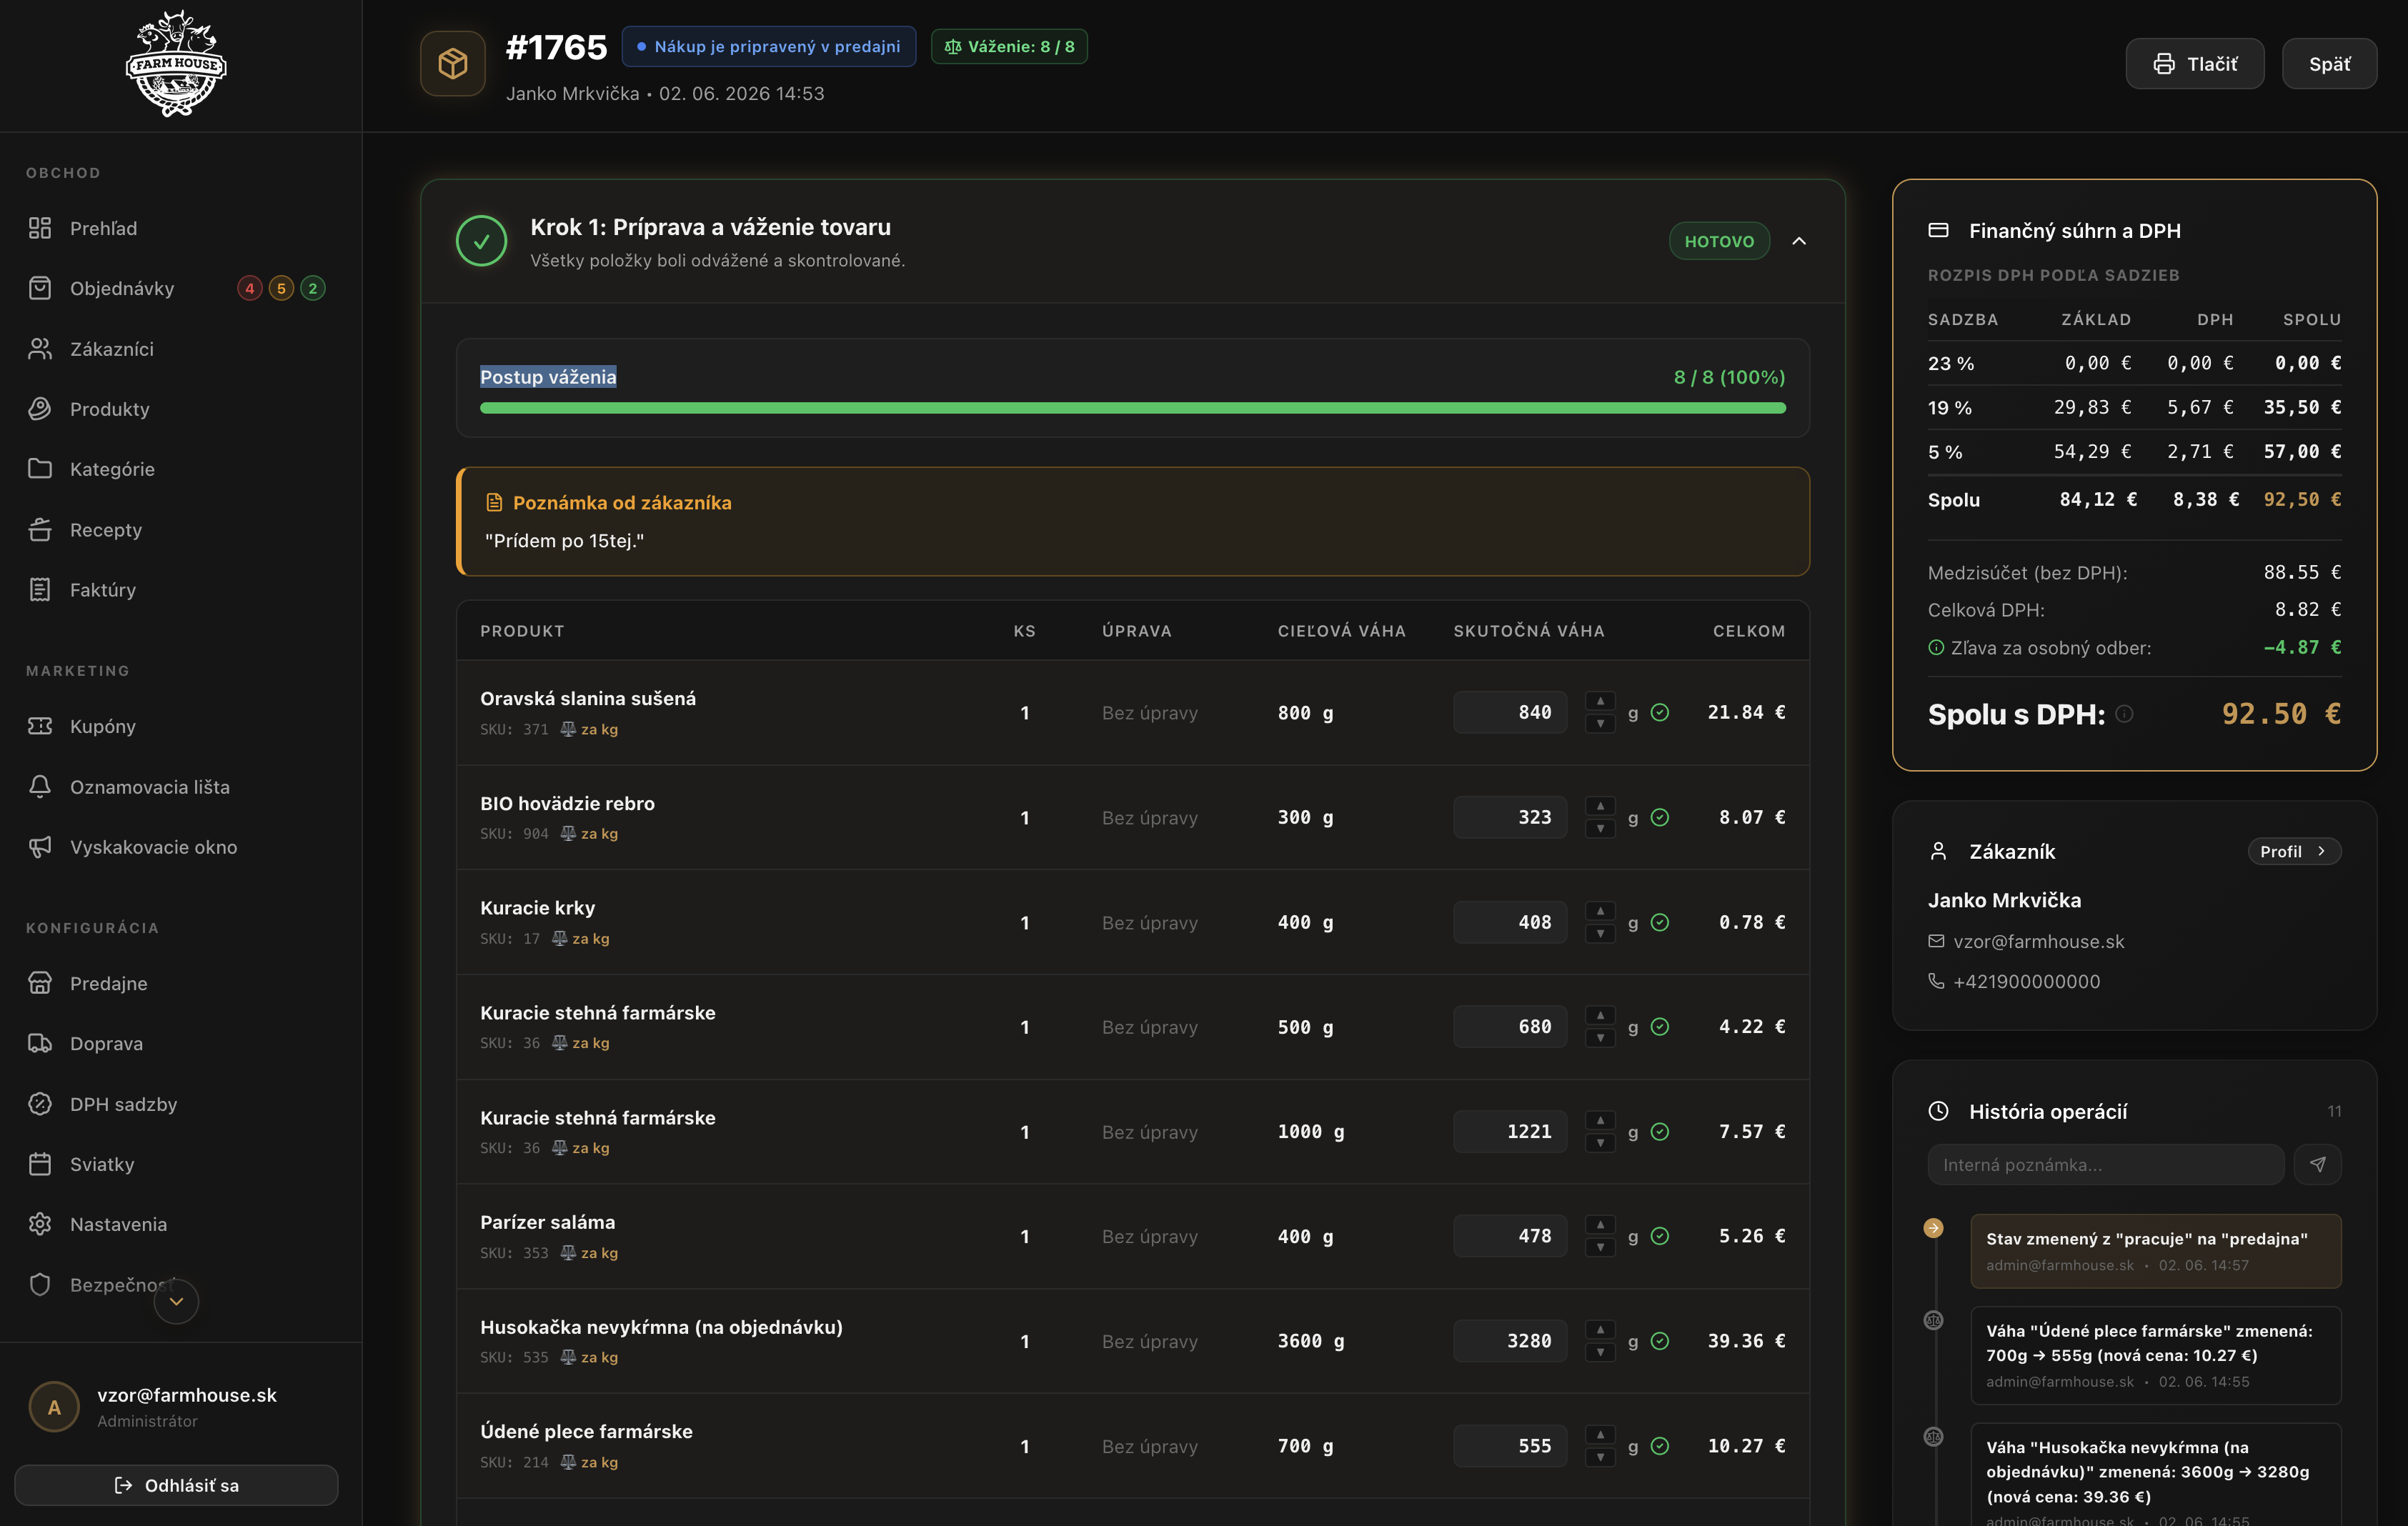The height and width of the screenshot is (1526, 2408).
Task: Click the Tlačiť print button
Action: tap(2194, 64)
